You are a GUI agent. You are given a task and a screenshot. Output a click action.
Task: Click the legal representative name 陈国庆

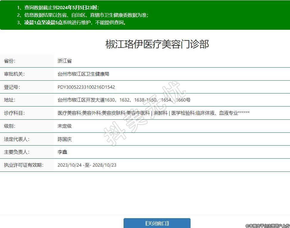[65, 139]
